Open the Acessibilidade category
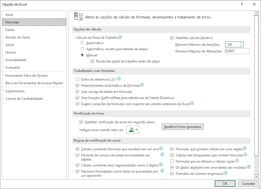Screen dimensions: 261x189 click(34, 60)
